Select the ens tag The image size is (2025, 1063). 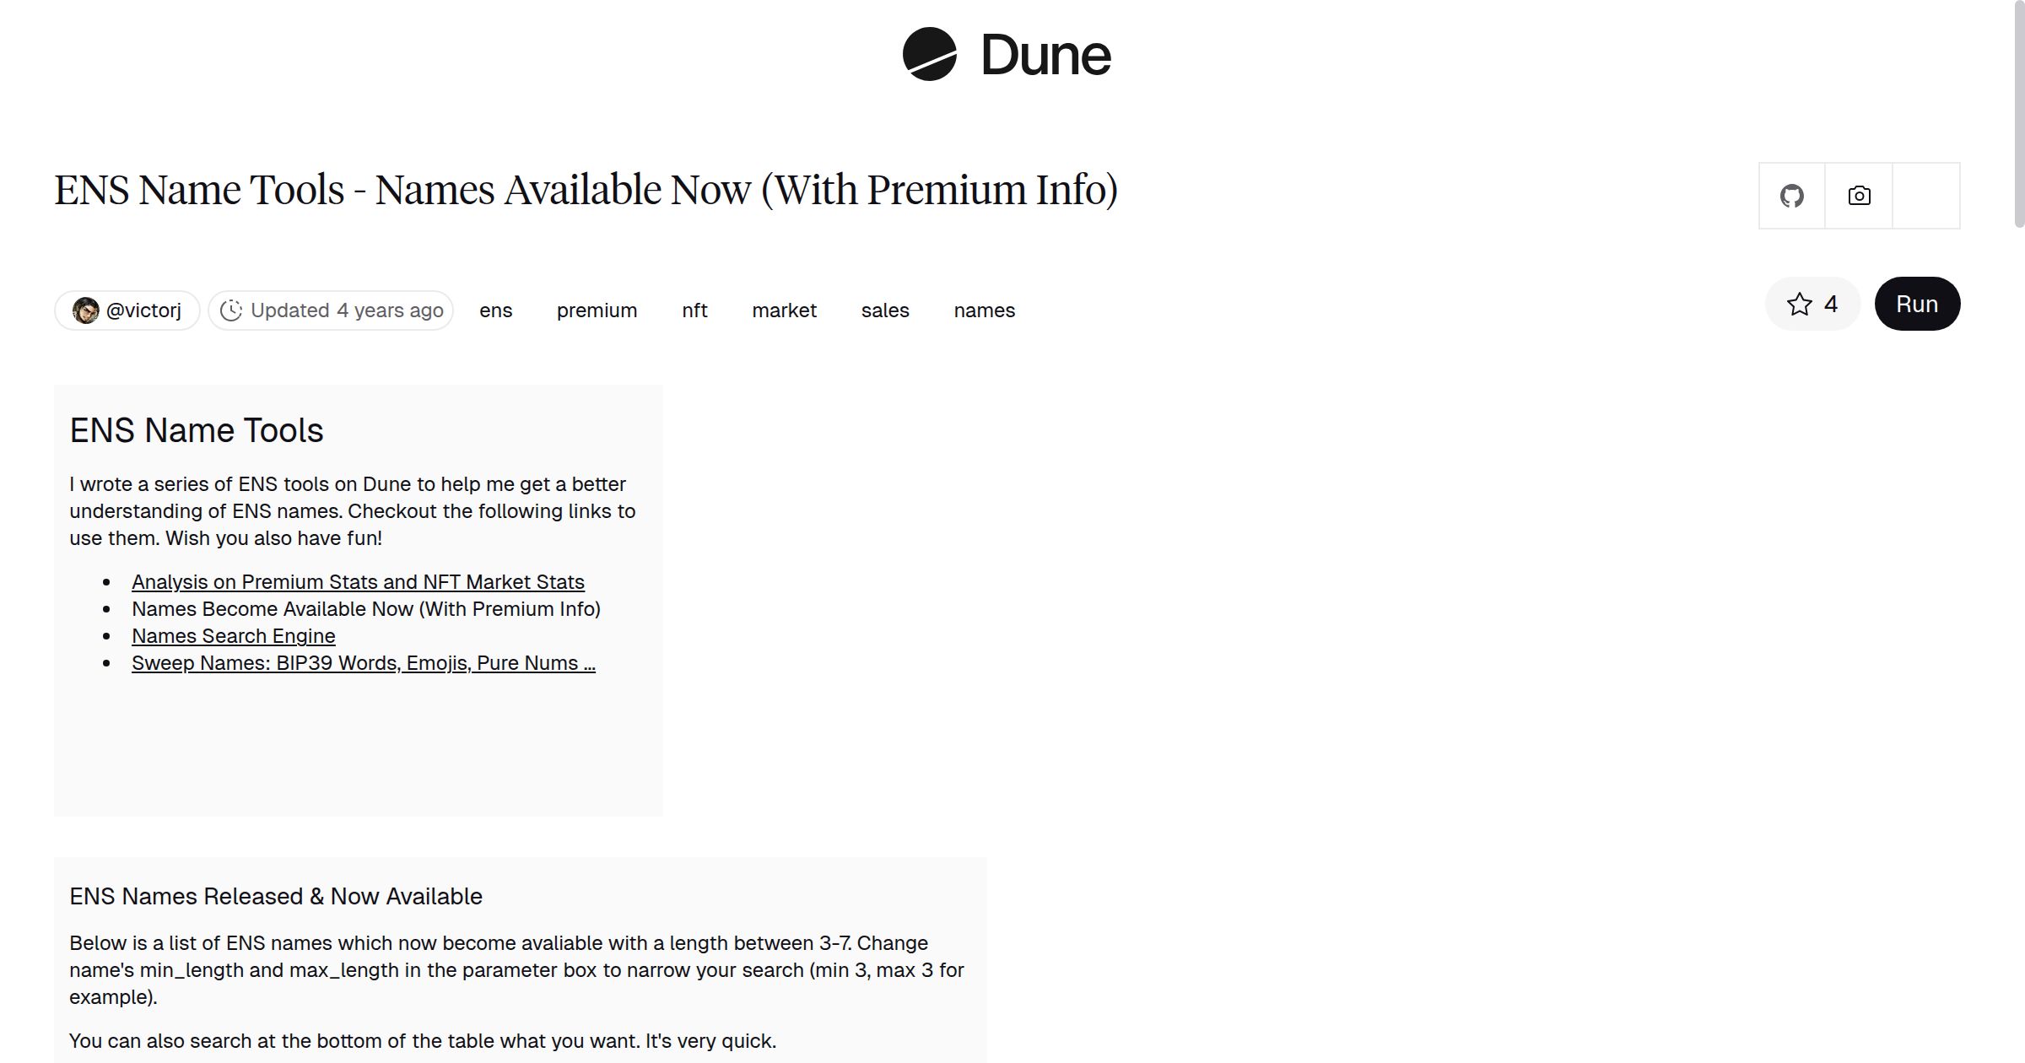coord(496,310)
